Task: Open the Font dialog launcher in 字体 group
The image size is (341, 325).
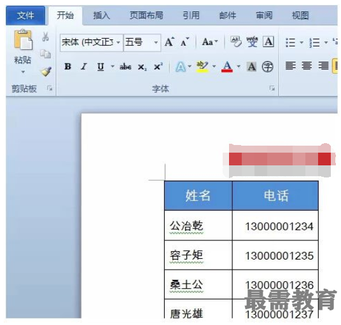Action: 272,88
